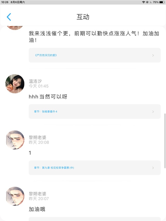Tap the 加油哦 comment text

click(x=37, y=209)
